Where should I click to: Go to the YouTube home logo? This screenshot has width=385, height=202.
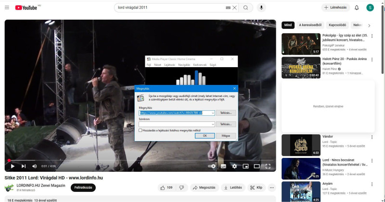click(x=26, y=8)
